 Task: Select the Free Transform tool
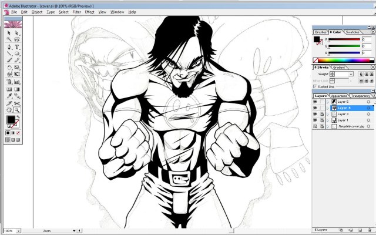[x=17, y=74]
